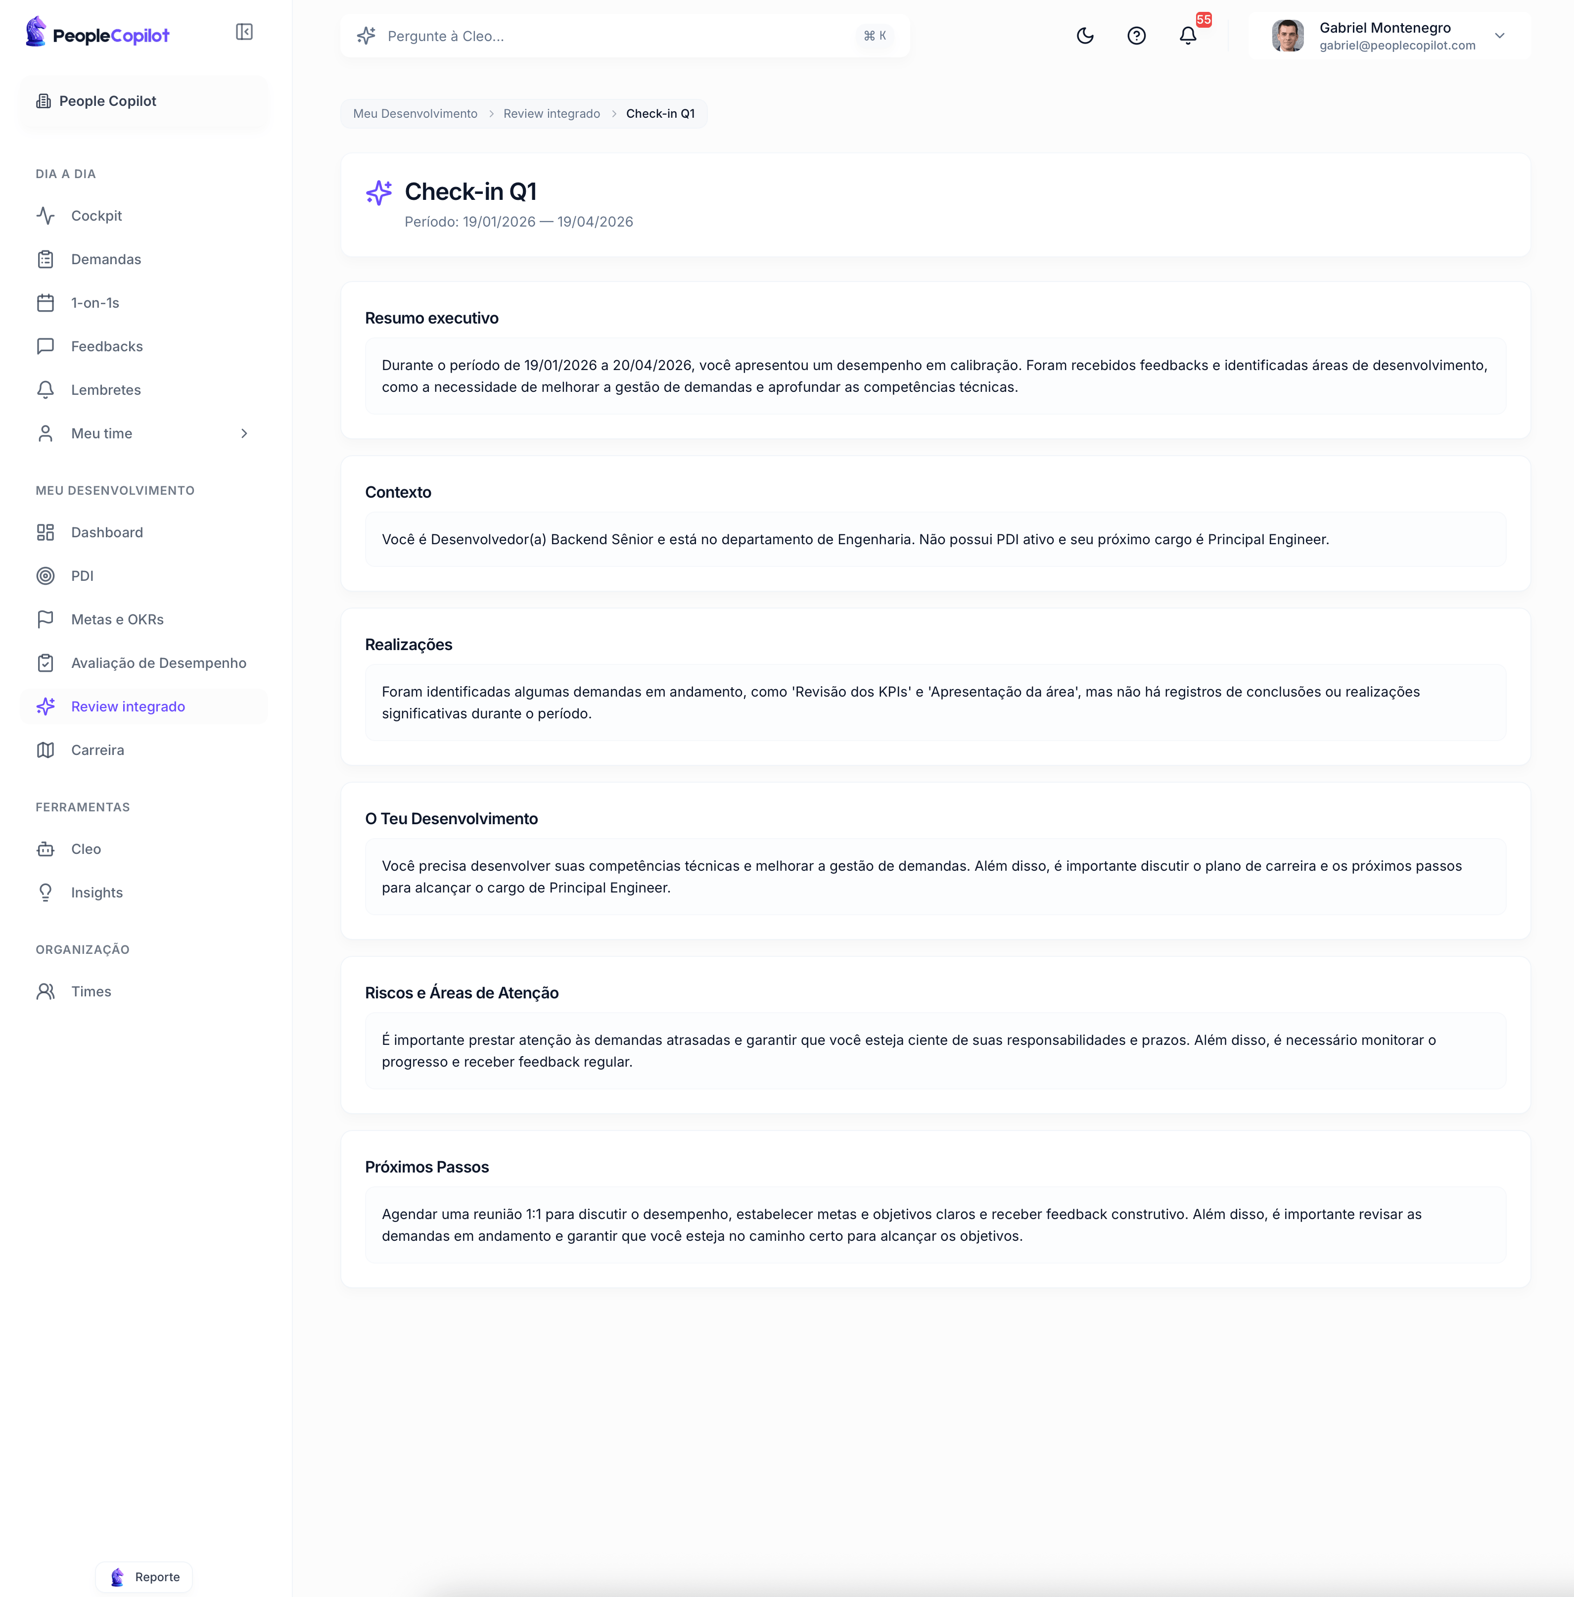Open Metas e OKRs page
Viewport: 1574px width, 1597px height.
144,619
